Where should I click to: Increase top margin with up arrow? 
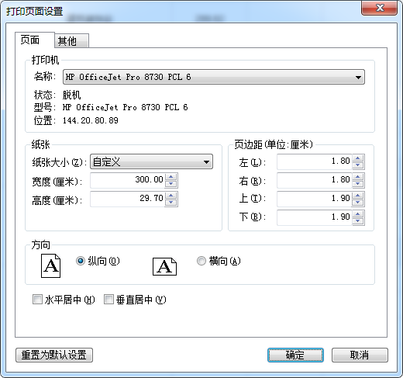(358, 196)
